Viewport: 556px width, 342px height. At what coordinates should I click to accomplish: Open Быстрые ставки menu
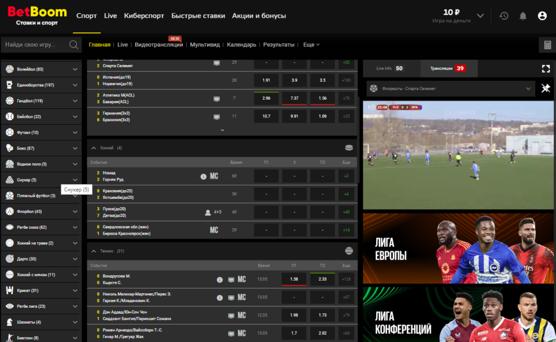[198, 16]
